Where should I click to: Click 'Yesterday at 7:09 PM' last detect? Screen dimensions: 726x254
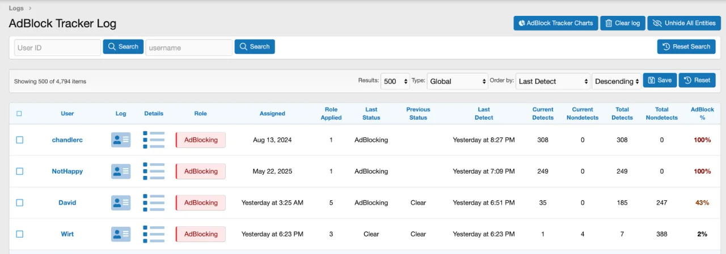[x=484, y=171]
